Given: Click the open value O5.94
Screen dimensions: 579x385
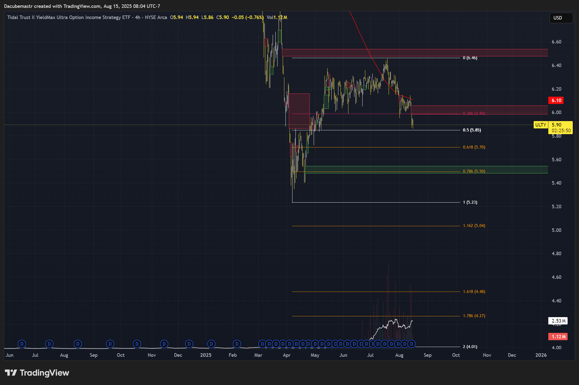Looking at the screenshot, I should point(177,17).
